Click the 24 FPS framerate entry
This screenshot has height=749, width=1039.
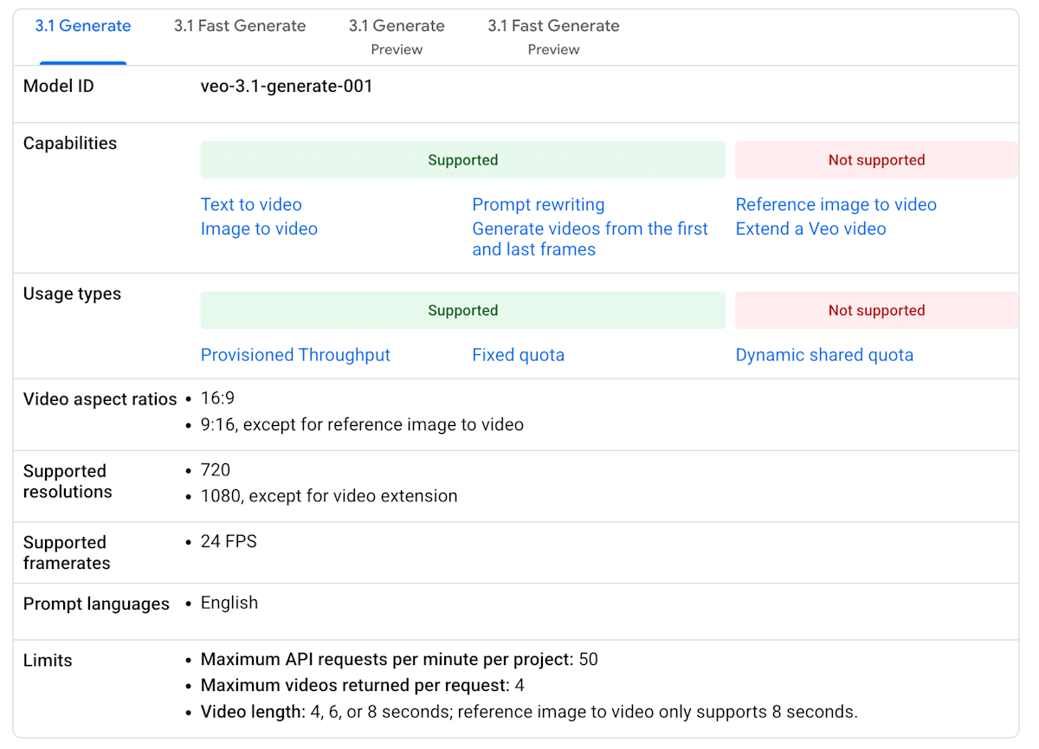coord(229,542)
